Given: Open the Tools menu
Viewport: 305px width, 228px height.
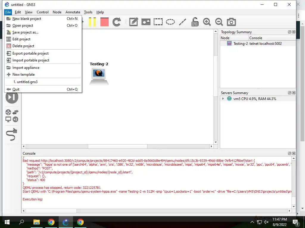Looking at the screenshot, I should click(88, 12).
